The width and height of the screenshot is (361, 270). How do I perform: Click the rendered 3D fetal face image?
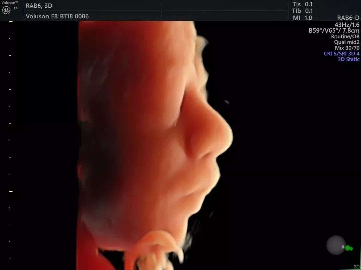tap(155, 146)
